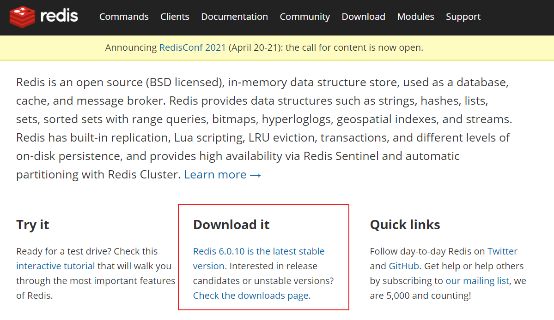
Task: Open the Commands menu
Action: tap(124, 17)
